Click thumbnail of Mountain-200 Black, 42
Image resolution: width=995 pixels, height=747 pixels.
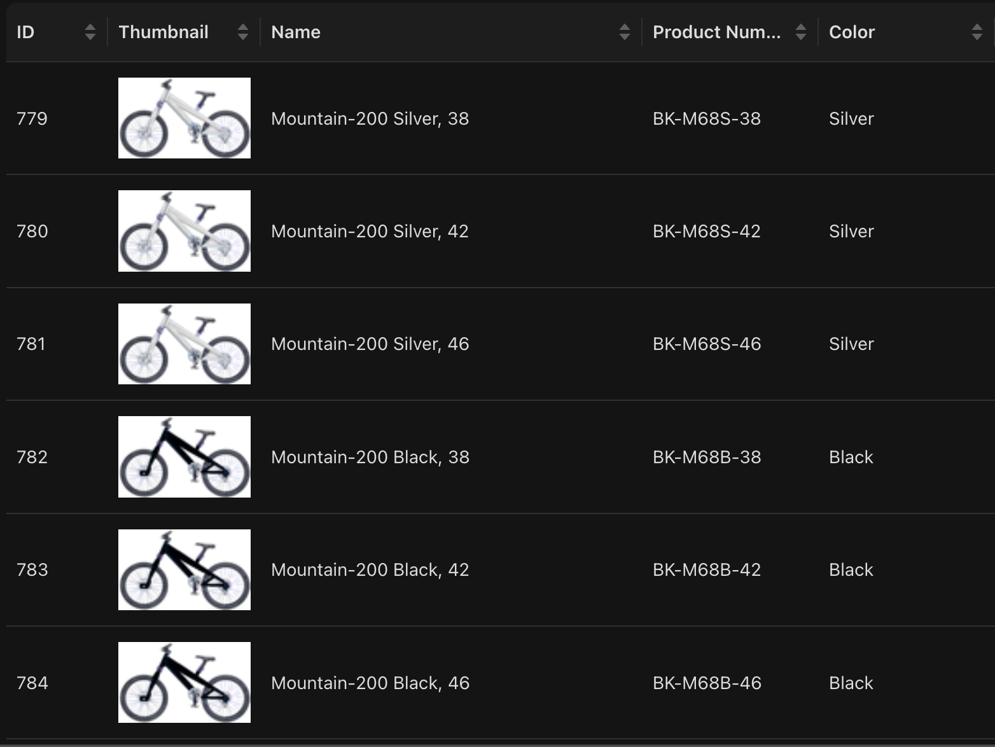(184, 569)
